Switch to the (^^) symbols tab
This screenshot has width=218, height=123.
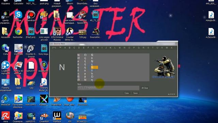[x=54, y=48]
